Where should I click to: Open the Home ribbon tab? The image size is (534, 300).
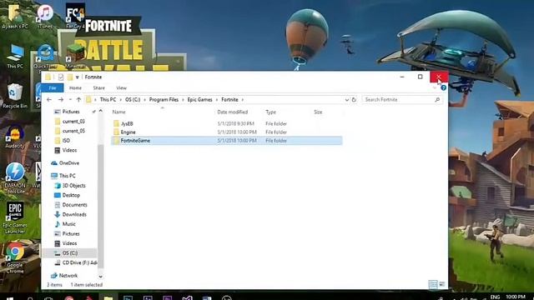pos(75,87)
